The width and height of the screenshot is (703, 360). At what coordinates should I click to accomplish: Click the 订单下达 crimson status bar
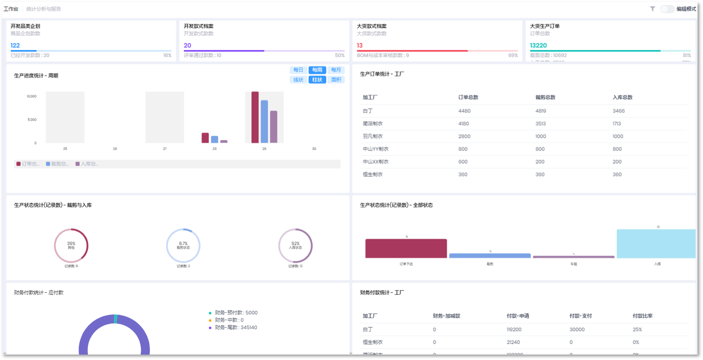(406, 248)
